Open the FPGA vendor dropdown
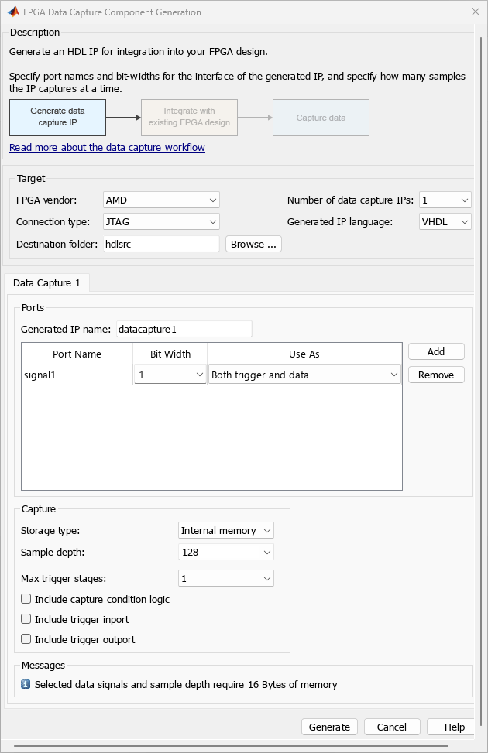488x753 pixels. [161, 200]
